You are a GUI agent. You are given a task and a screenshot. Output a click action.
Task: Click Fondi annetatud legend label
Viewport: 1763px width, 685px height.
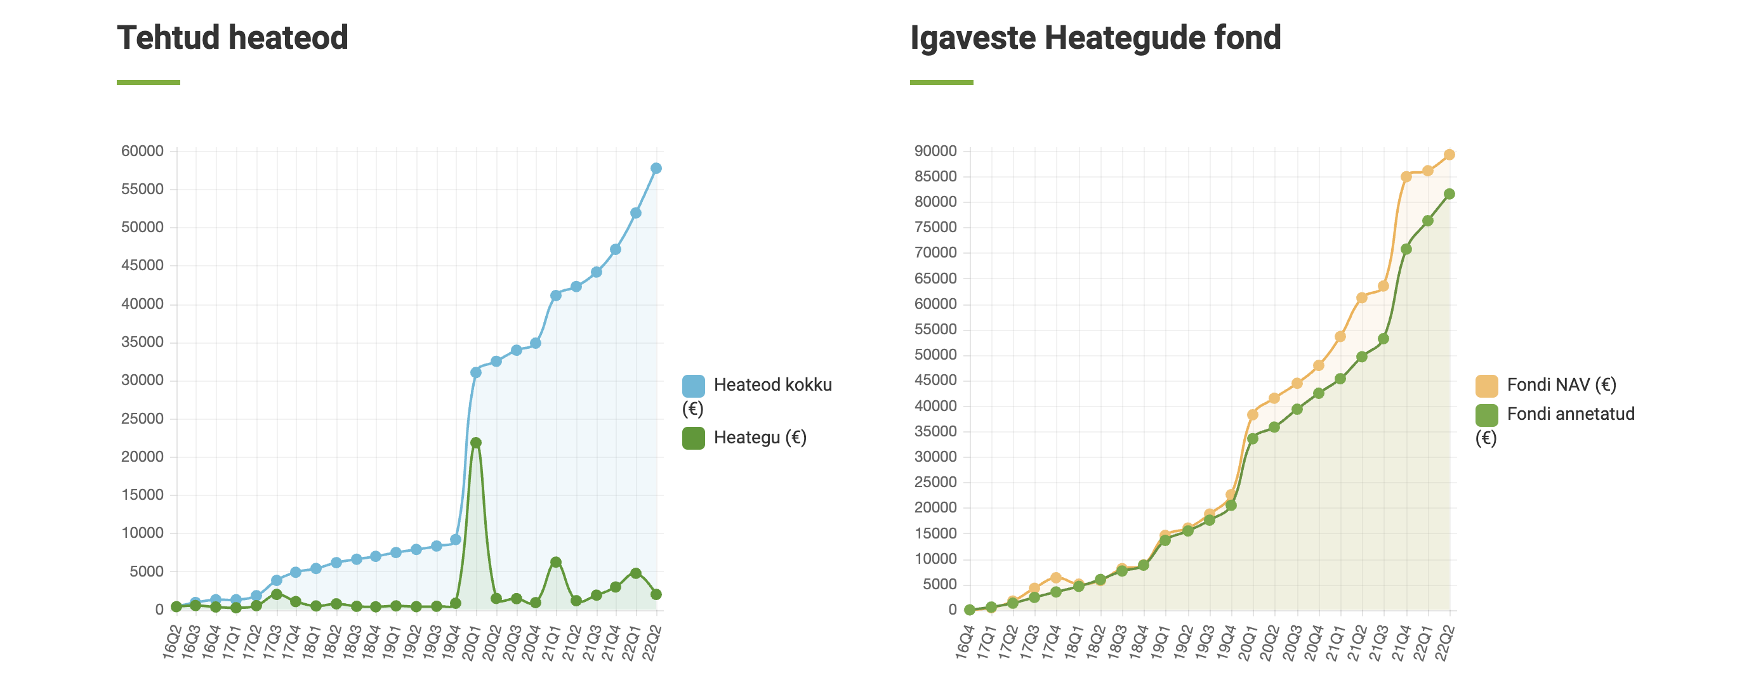[1570, 414]
